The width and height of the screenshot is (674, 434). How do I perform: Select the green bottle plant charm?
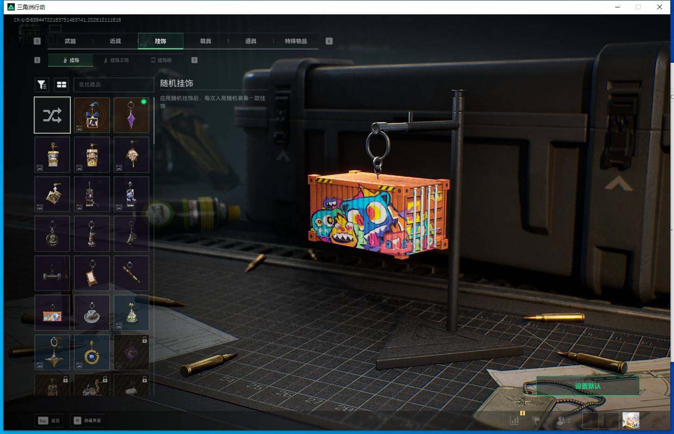(131, 313)
